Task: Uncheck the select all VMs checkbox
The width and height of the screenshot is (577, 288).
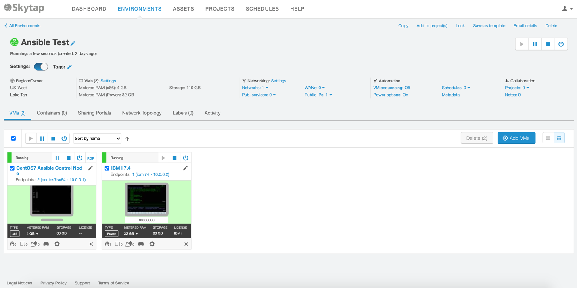Action: coord(14,138)
